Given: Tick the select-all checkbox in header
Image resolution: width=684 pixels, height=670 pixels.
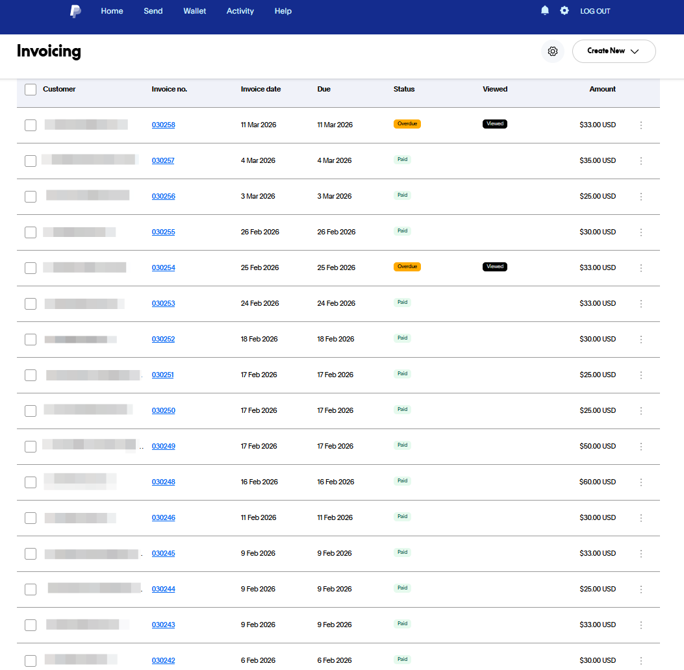Looking at the screenshot, I should click(31, 90).
